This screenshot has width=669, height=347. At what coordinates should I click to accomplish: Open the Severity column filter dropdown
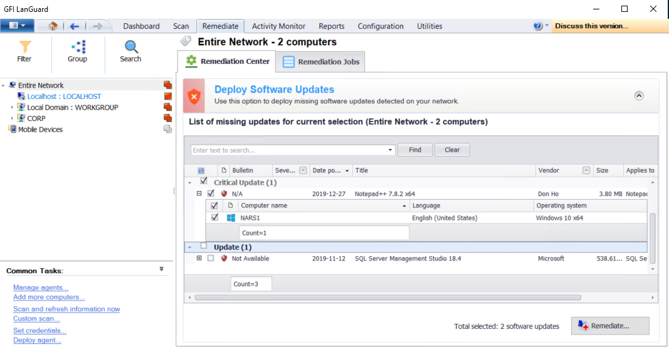(x=303, y=170)
